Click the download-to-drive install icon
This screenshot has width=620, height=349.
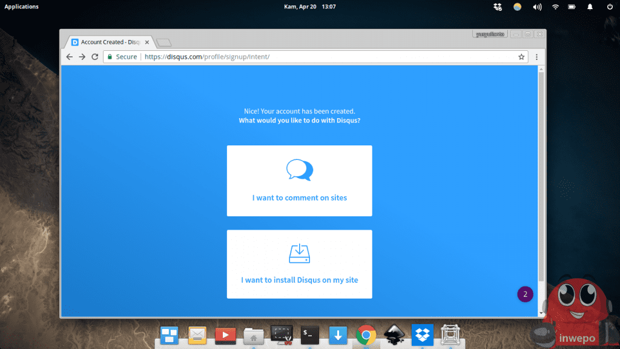coord(299,254)
